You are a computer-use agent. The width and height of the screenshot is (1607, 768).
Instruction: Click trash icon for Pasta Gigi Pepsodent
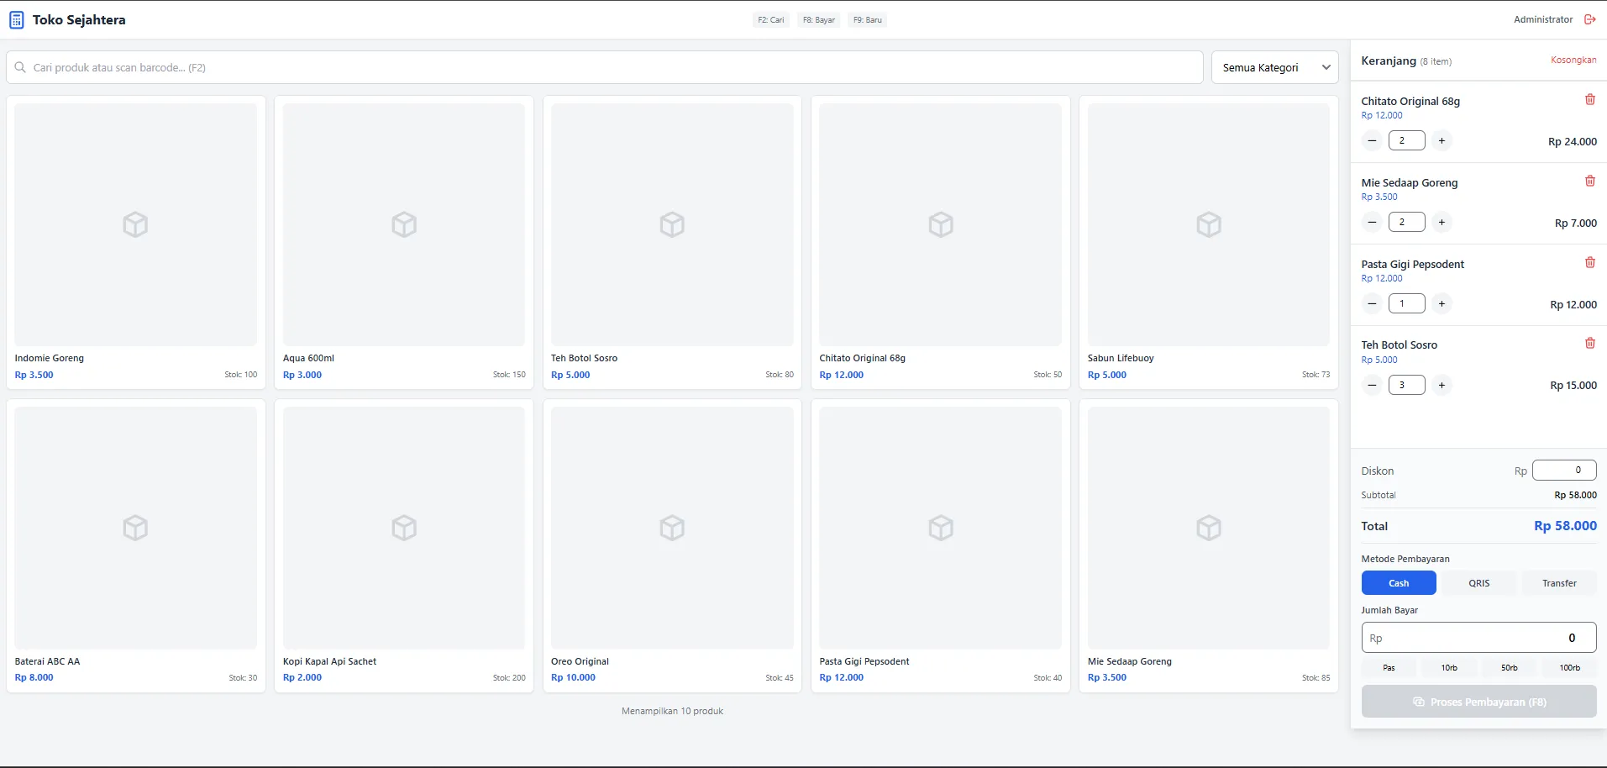[x=1589, y=263]
